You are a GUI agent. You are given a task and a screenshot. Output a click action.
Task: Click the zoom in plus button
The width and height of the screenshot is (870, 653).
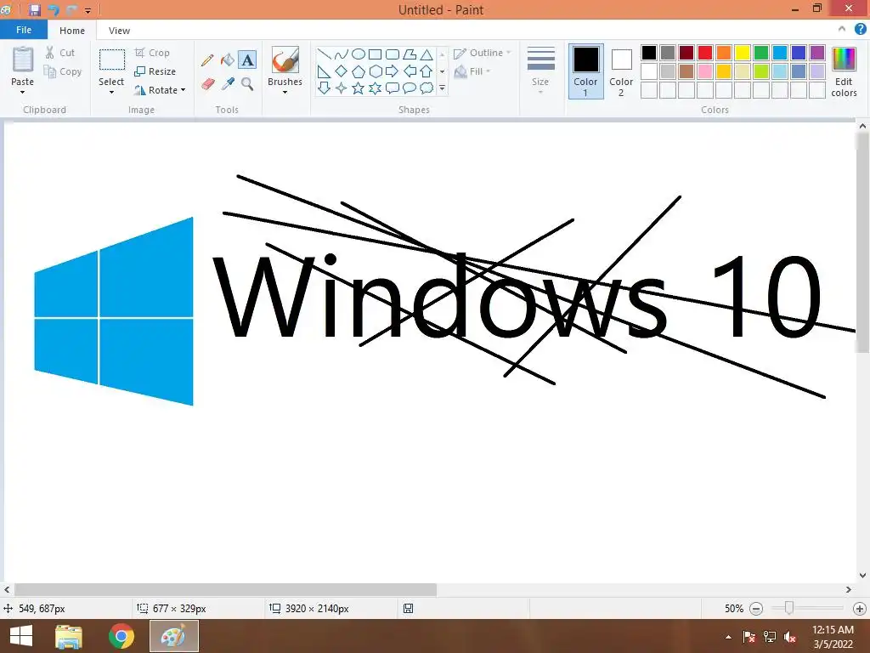tap(860, 609)
